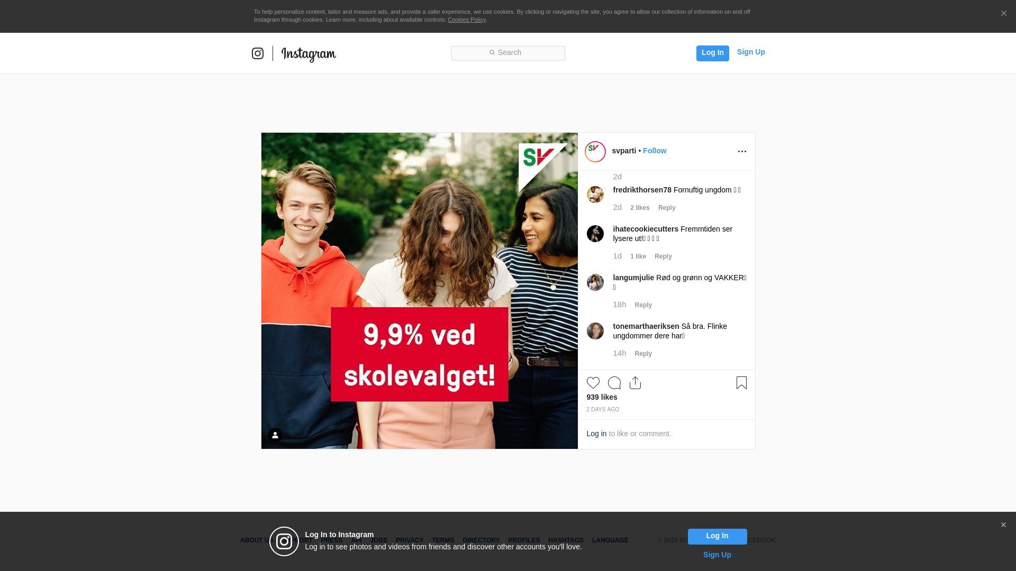Open the PRIVACY footer link
Viewport: 1016px width, 571px height.
pyautogui.click(x=410, y=540)
